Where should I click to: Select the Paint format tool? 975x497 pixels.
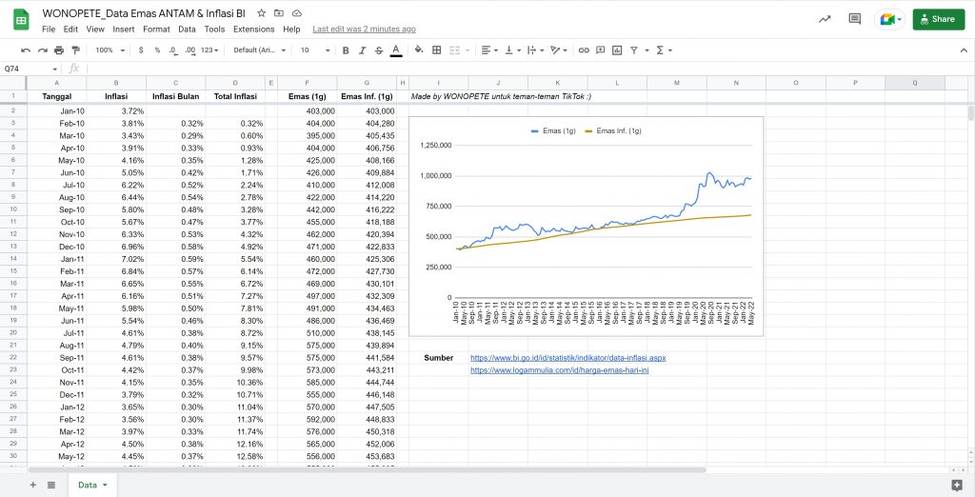tap(75, 50)
